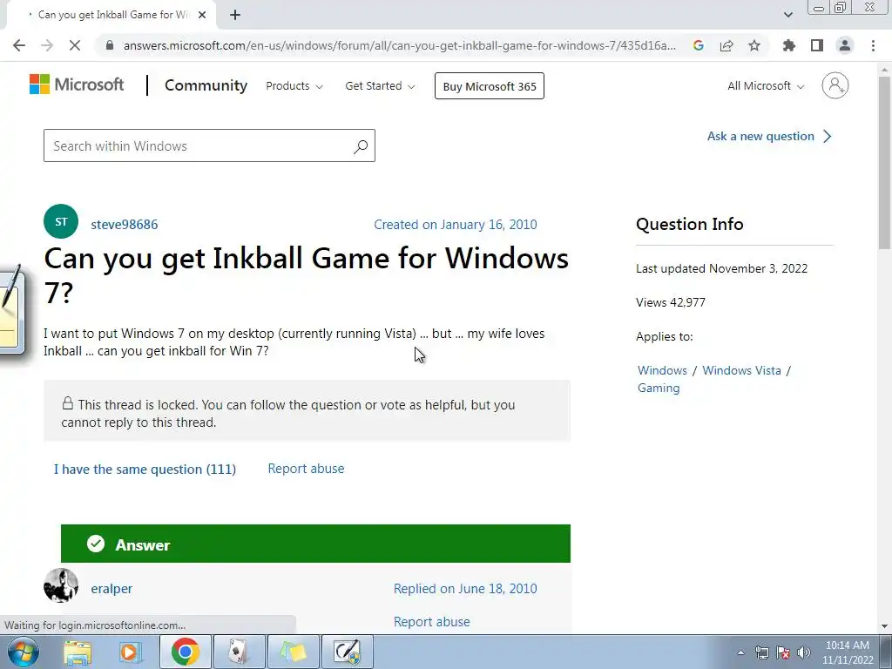Toggle the Chrome side panel icon

coord(817,45)
